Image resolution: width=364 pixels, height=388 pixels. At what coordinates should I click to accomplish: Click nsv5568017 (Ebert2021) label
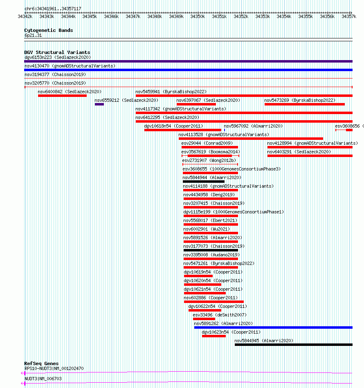tap(210, 220)
